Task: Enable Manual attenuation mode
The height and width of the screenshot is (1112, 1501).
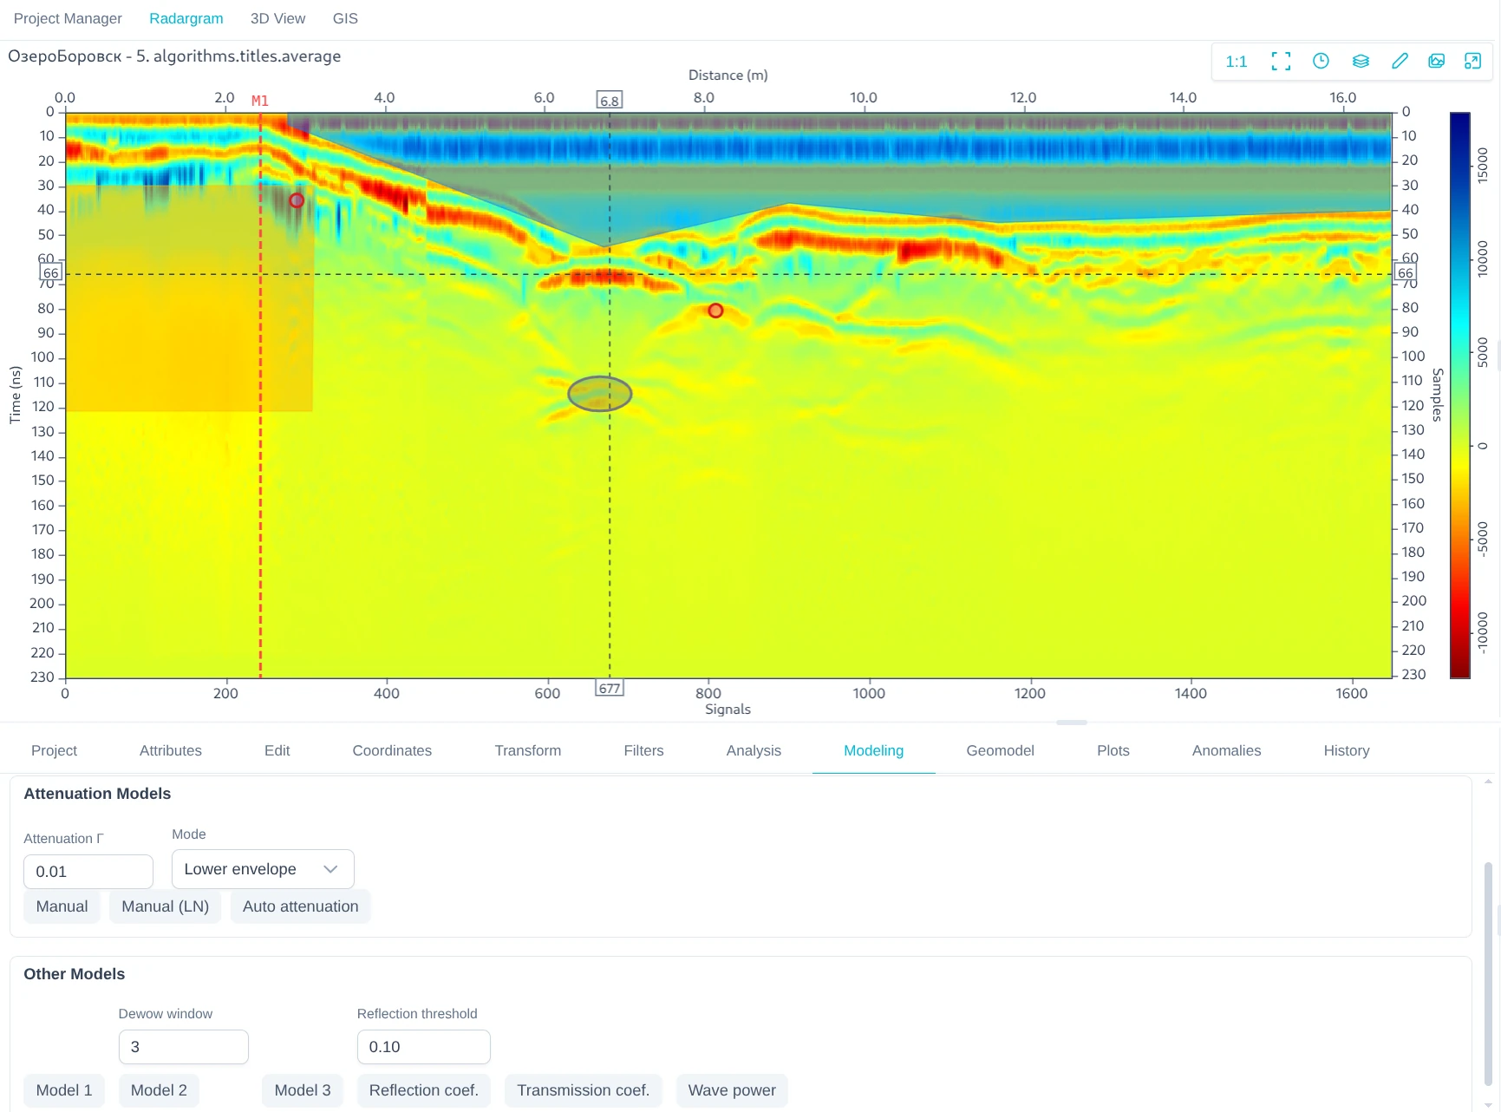Action: tap(61, 906)
